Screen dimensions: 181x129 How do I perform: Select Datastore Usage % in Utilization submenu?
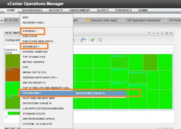point(90,93)
